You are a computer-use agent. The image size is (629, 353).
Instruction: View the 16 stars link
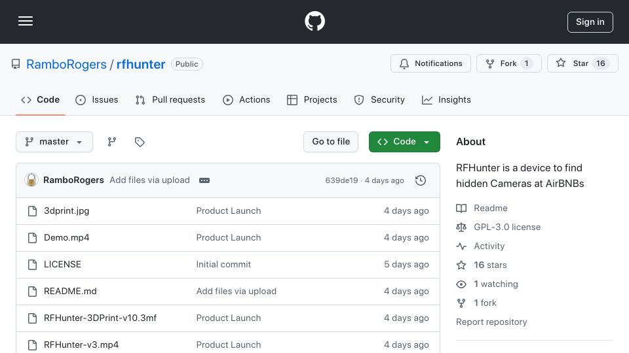coord(482,265)
